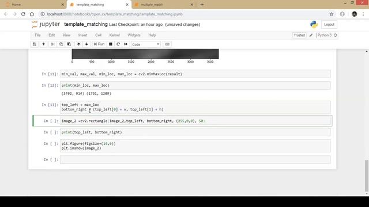Open the Help menu
Viewport: 369px width, 207px height.
click(x=152, y=35)
